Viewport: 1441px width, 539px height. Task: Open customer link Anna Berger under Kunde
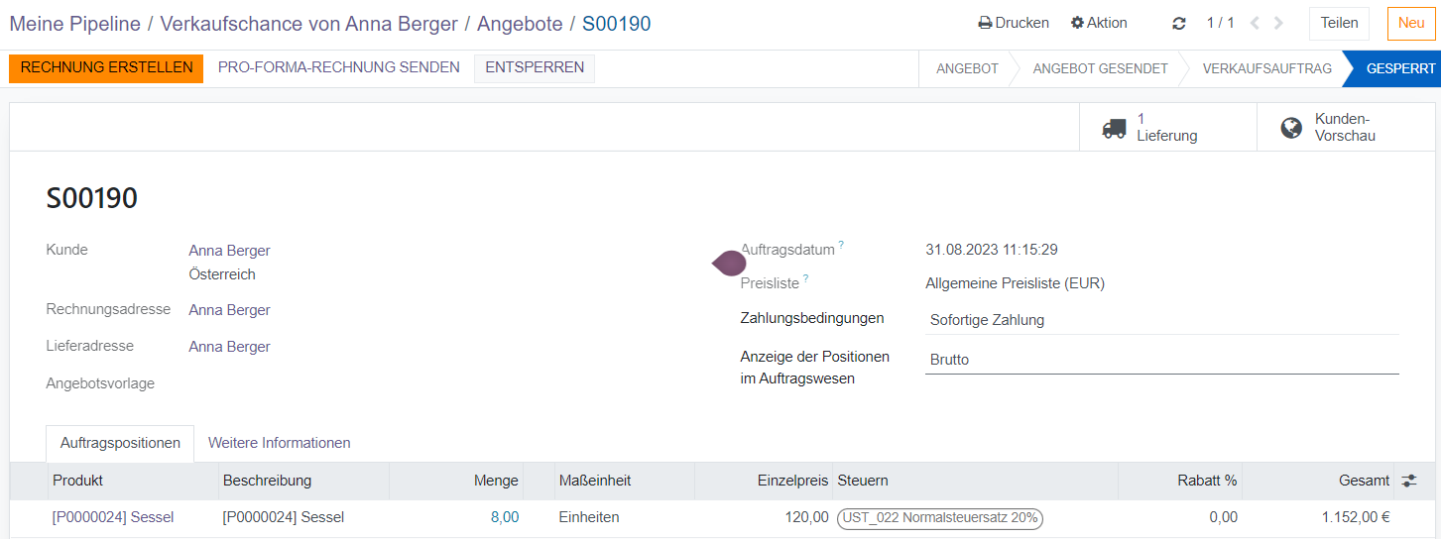point(229,251)
